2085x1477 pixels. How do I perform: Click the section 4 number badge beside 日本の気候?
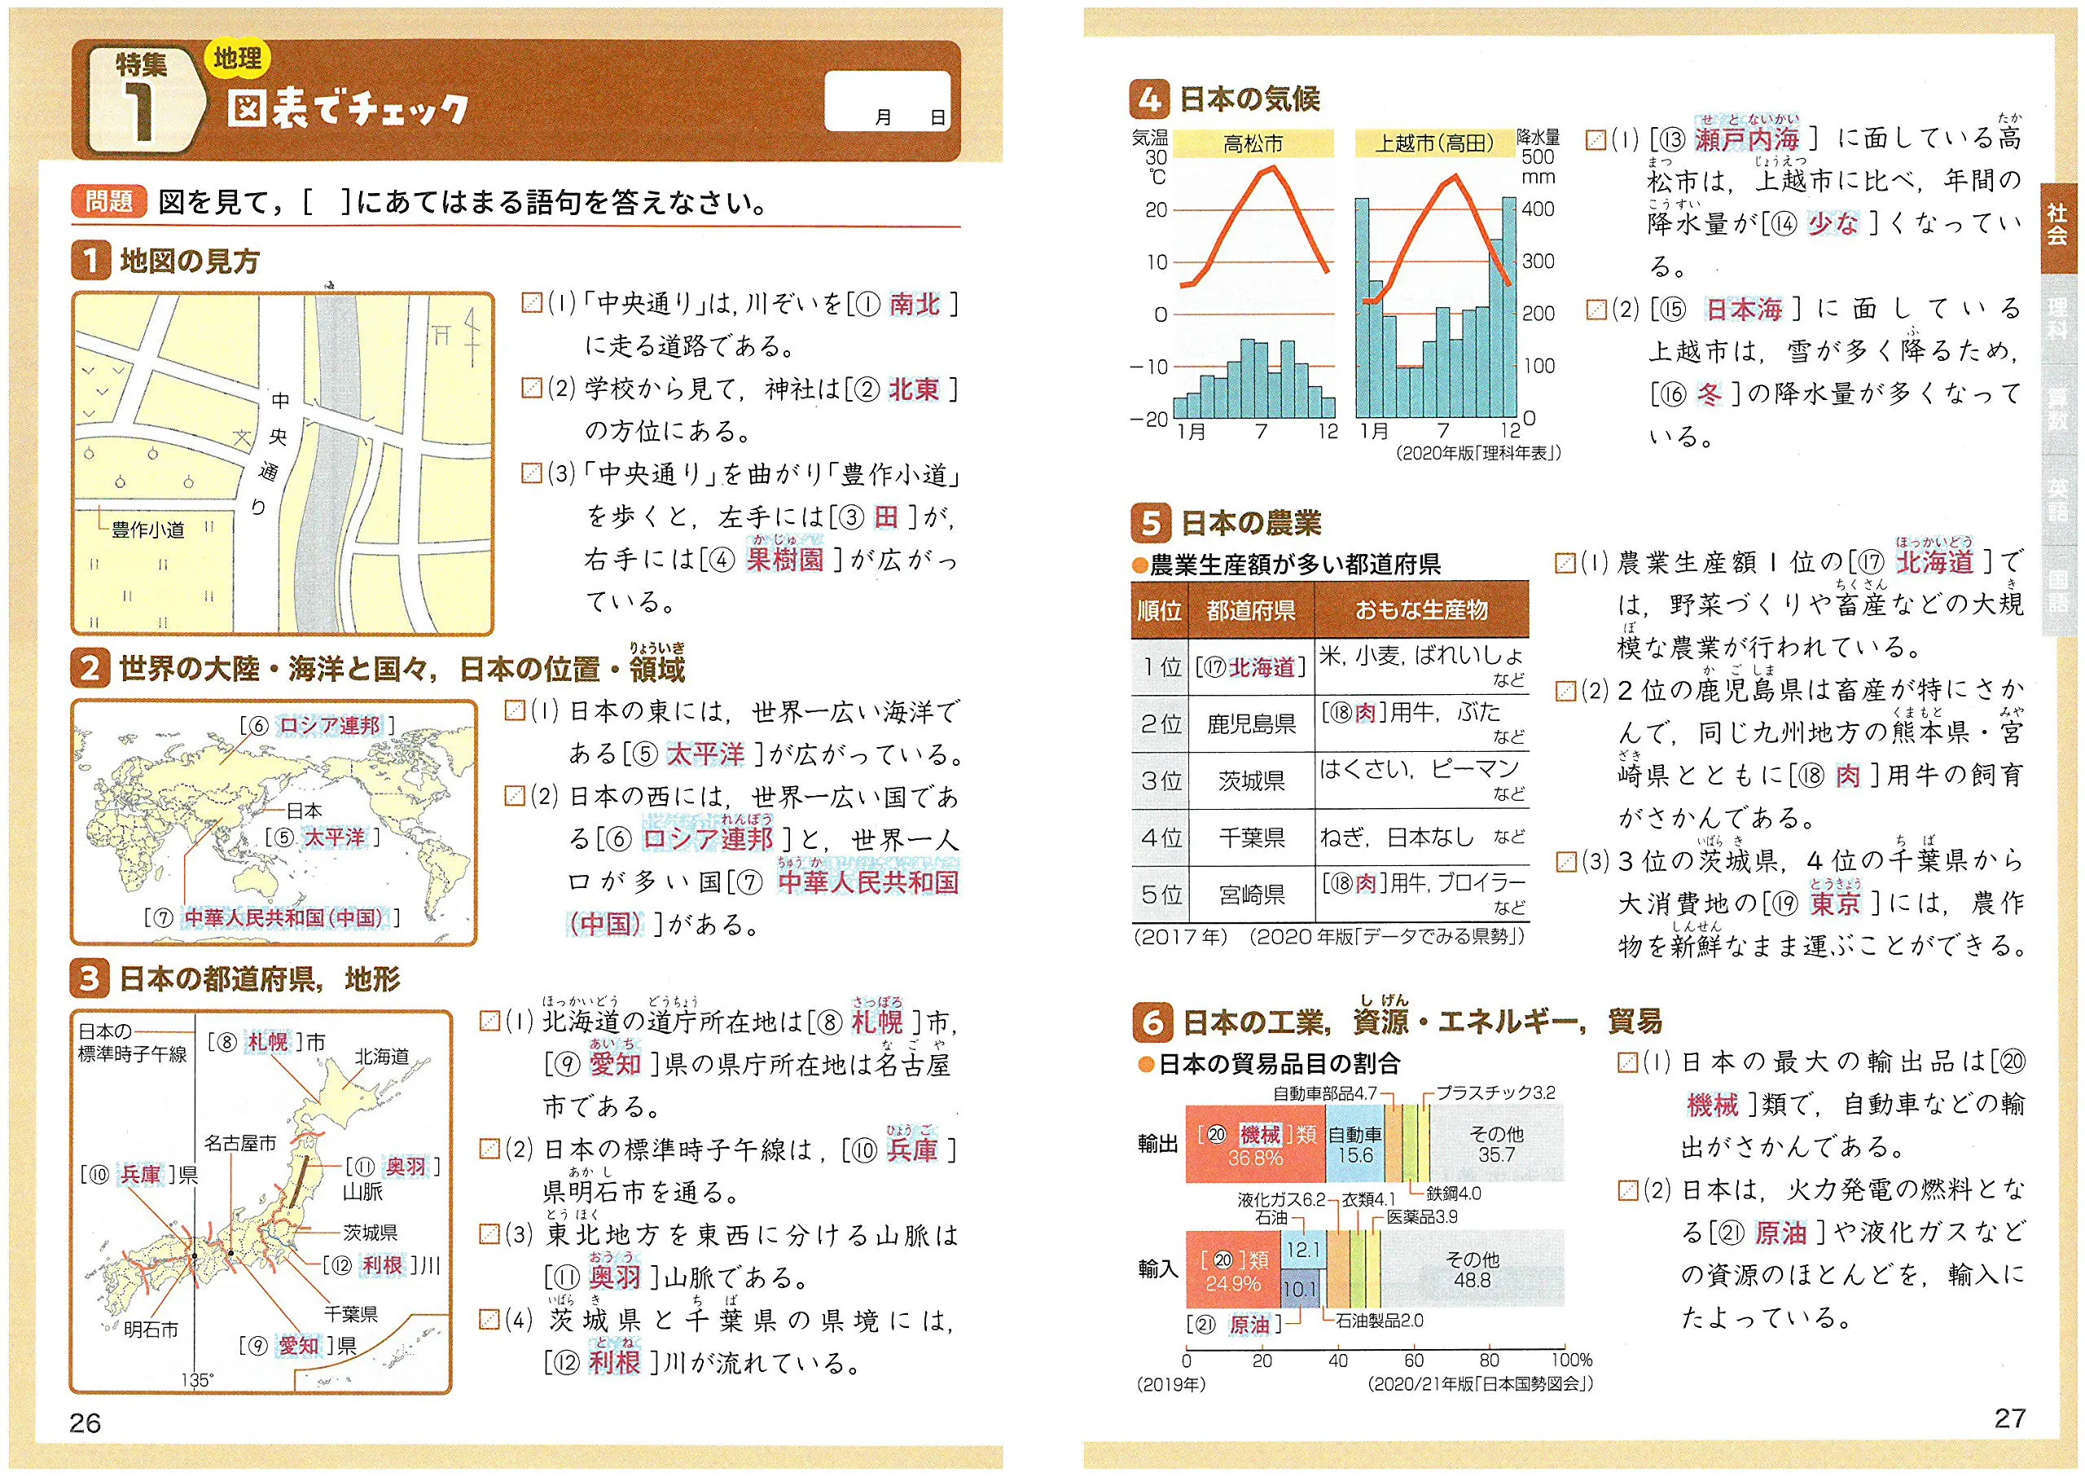(x=1148, y=99)
